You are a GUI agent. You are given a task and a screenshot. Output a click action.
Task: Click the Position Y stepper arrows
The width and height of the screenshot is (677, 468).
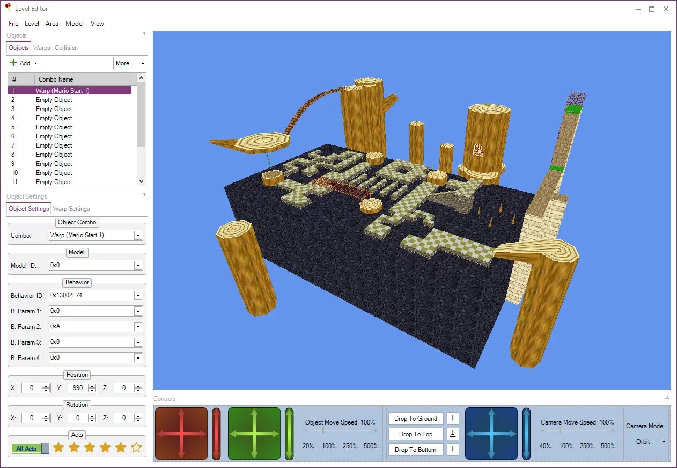[x=92, y=388]
